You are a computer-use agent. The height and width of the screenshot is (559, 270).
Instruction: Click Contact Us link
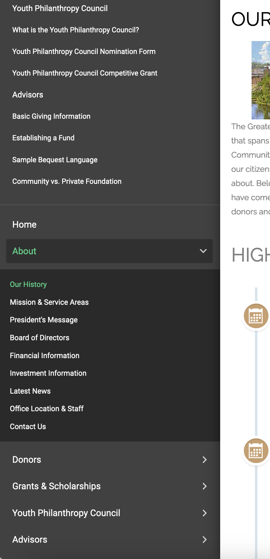click(28, 427)
